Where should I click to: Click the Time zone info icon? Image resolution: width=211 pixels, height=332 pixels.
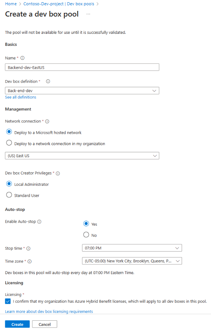coord(30,261)
